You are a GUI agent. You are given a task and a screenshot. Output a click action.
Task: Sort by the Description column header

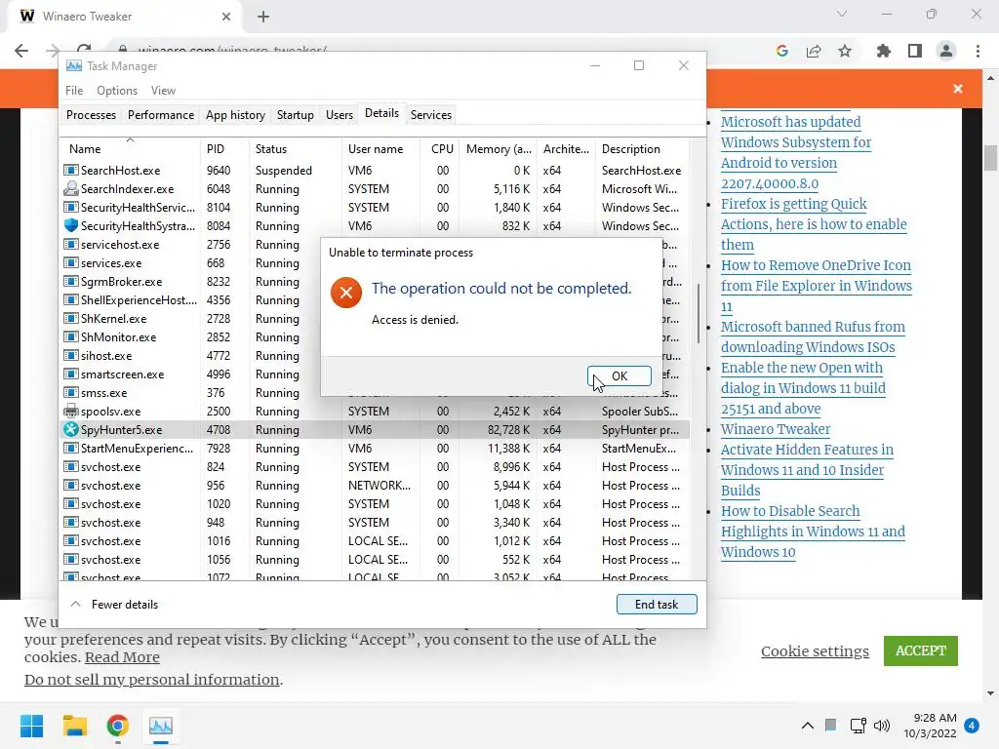[x=644, y=148]
